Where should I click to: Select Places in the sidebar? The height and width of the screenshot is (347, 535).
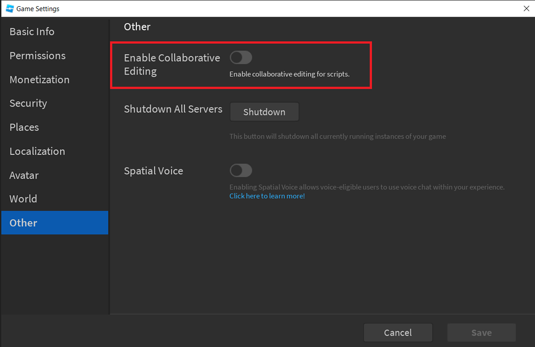[x=24, y=127]
